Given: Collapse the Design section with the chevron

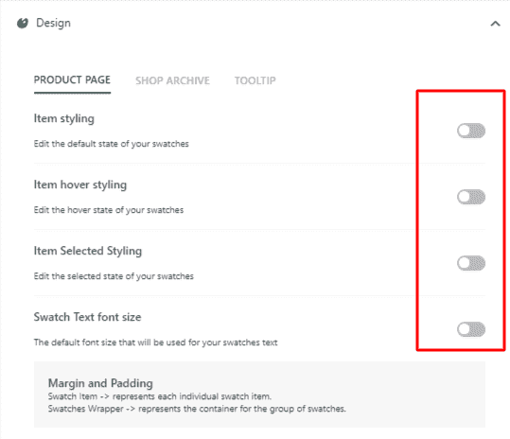Looking at the screenshot, I should pyautogui.click(x=495, y=24).
